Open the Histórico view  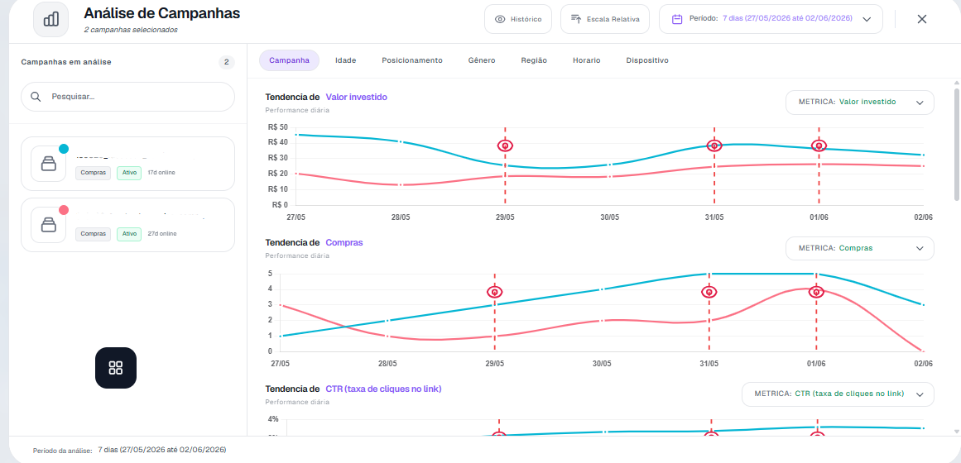518,19
